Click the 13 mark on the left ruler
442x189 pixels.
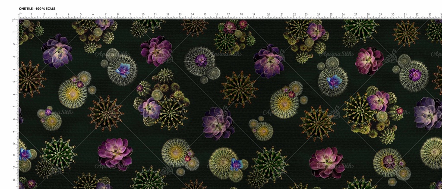coord(16,180)
